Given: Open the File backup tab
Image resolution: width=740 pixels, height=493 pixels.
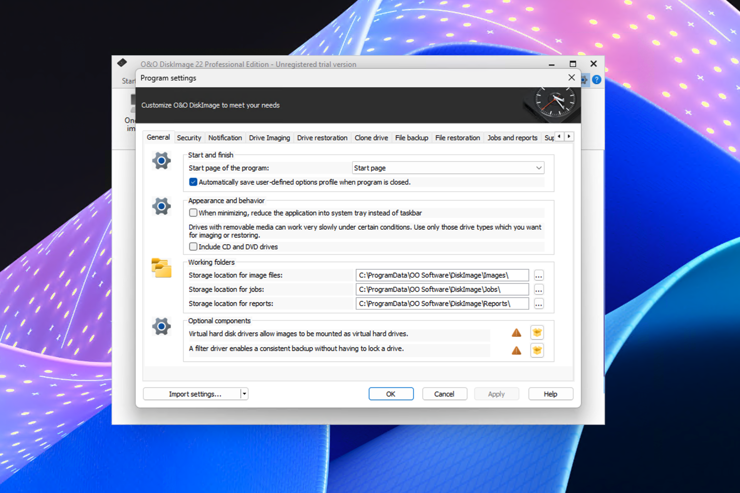Looking at the screenshot, I should (411, 138).
